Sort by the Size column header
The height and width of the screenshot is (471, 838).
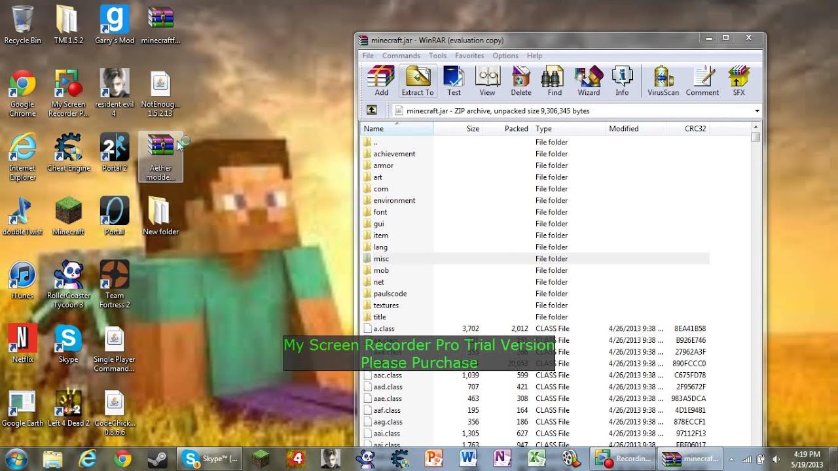click(459, 129)
